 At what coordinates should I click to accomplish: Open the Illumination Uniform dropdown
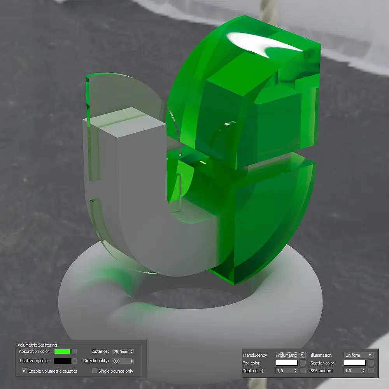pos(359,355)
